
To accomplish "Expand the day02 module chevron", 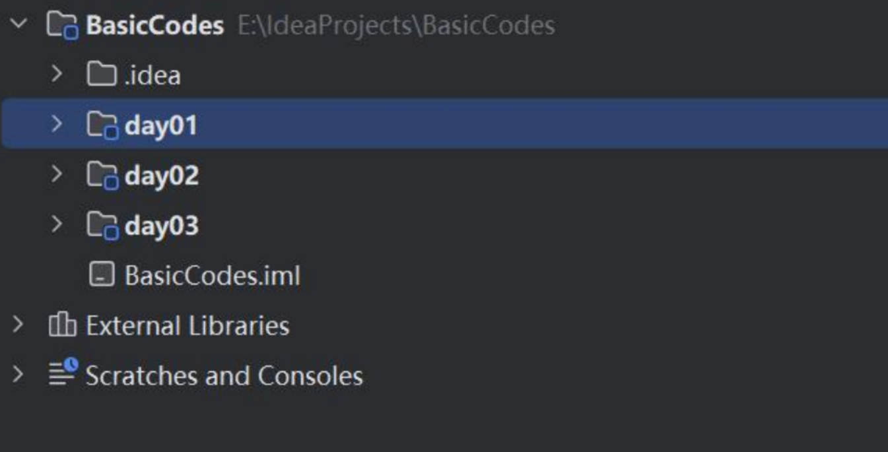I will (x=57, y=174).
